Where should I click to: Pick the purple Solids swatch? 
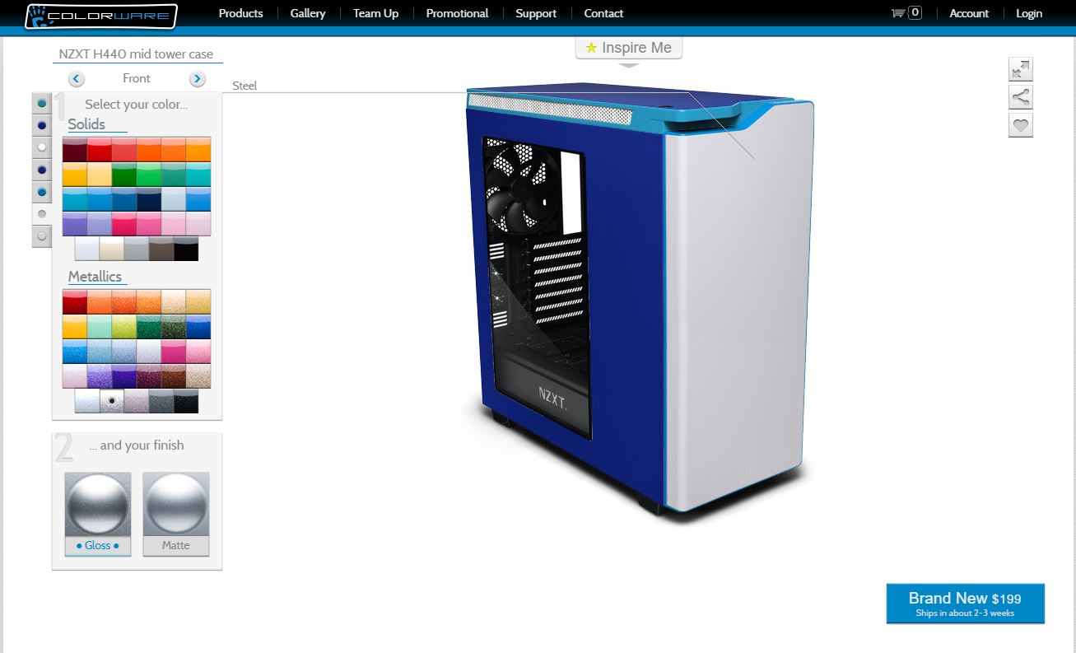tap(75, 224)
